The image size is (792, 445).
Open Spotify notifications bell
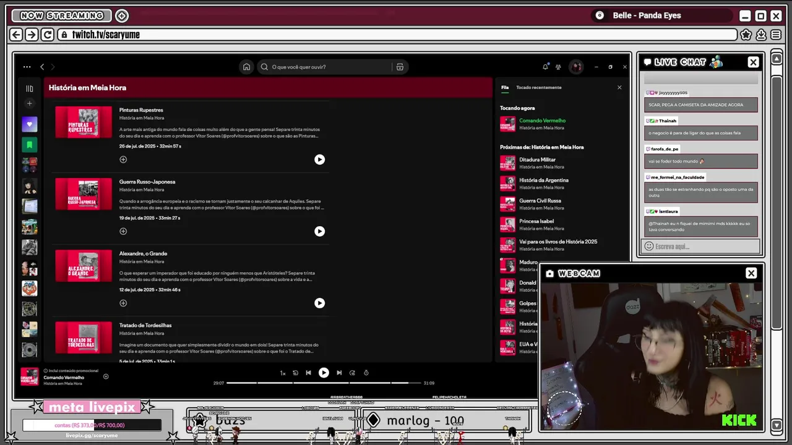[545, 67]
